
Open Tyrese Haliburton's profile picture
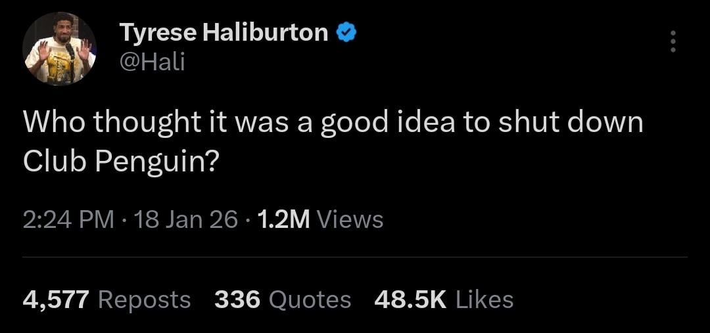tap(60, 48)
